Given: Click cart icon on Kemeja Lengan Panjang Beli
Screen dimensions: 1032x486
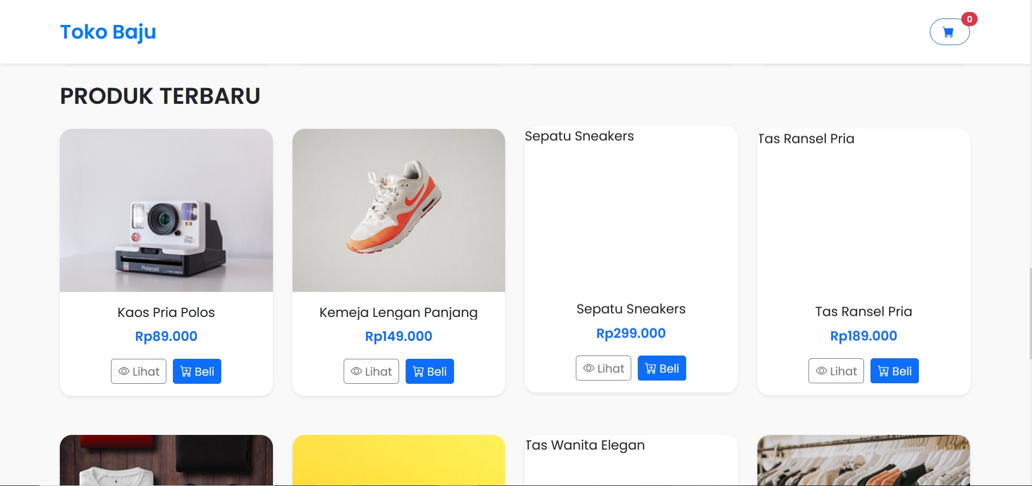Looking at the screenshot, I should [x=419, y=372].
